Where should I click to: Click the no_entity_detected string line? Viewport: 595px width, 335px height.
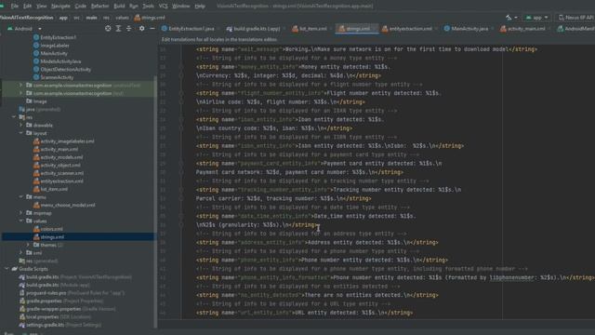[317, 295]
